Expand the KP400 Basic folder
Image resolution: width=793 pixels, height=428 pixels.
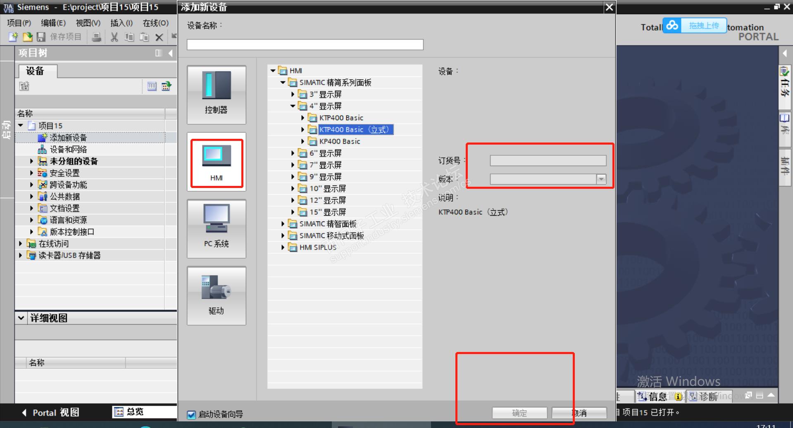pyautogui.click(x=303, y=141)
